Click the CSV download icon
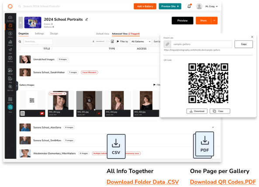259x187 pixels. (x=116, y=146)
